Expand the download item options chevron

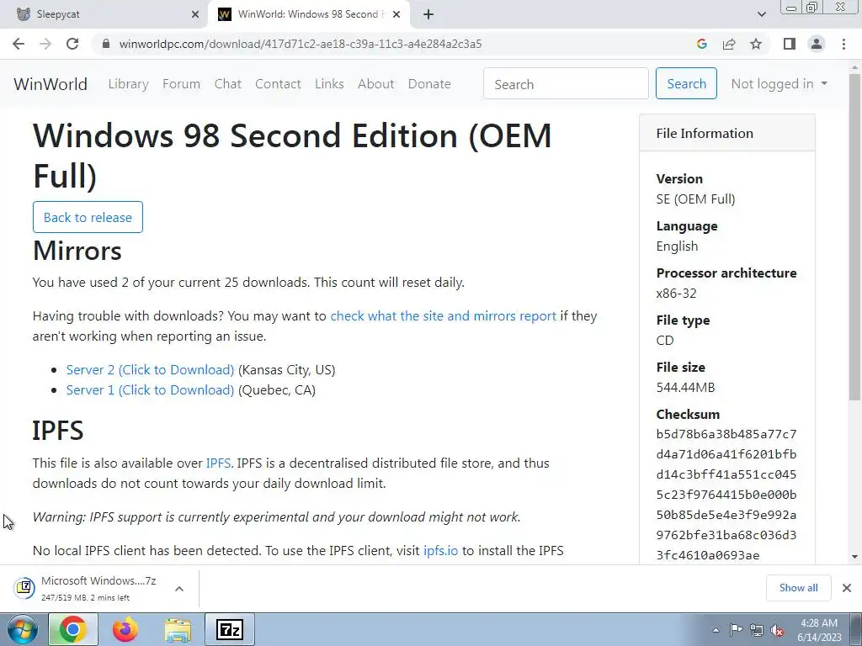(179, 588)
